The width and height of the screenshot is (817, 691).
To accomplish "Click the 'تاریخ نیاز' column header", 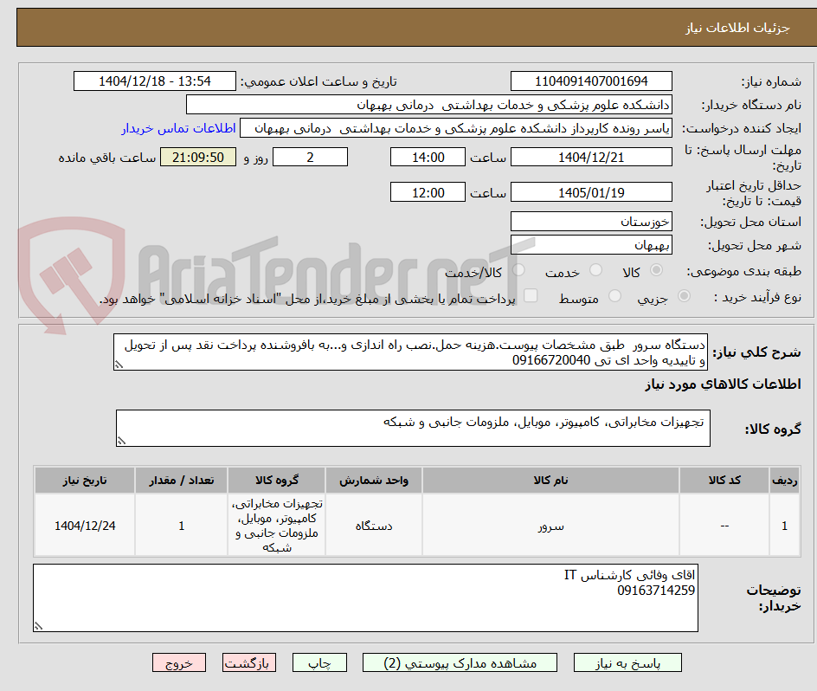I will tap(85, 481).
